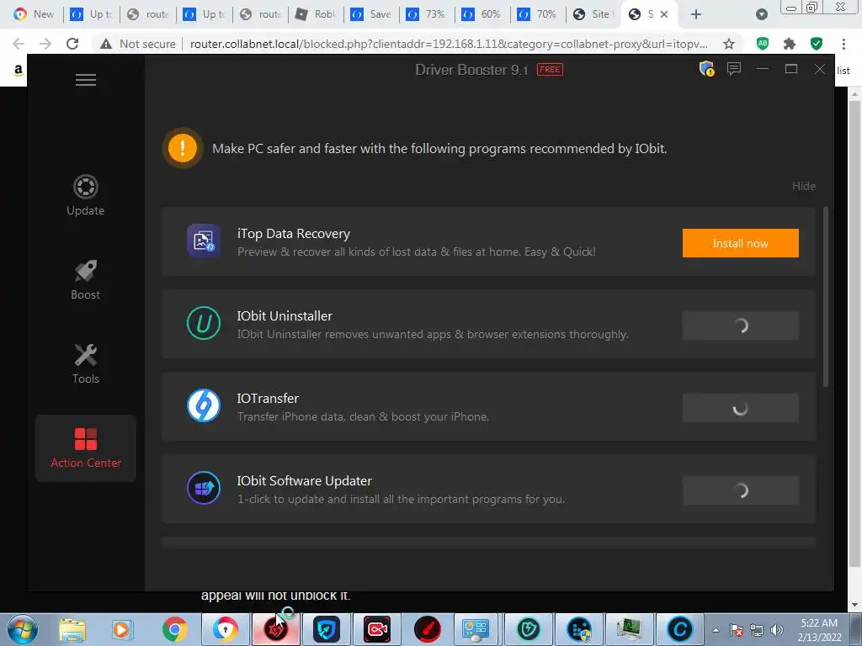Click the IOTransfer icon
The width and height of the screenshot is (862, 646).
click(x=204, y=405)
